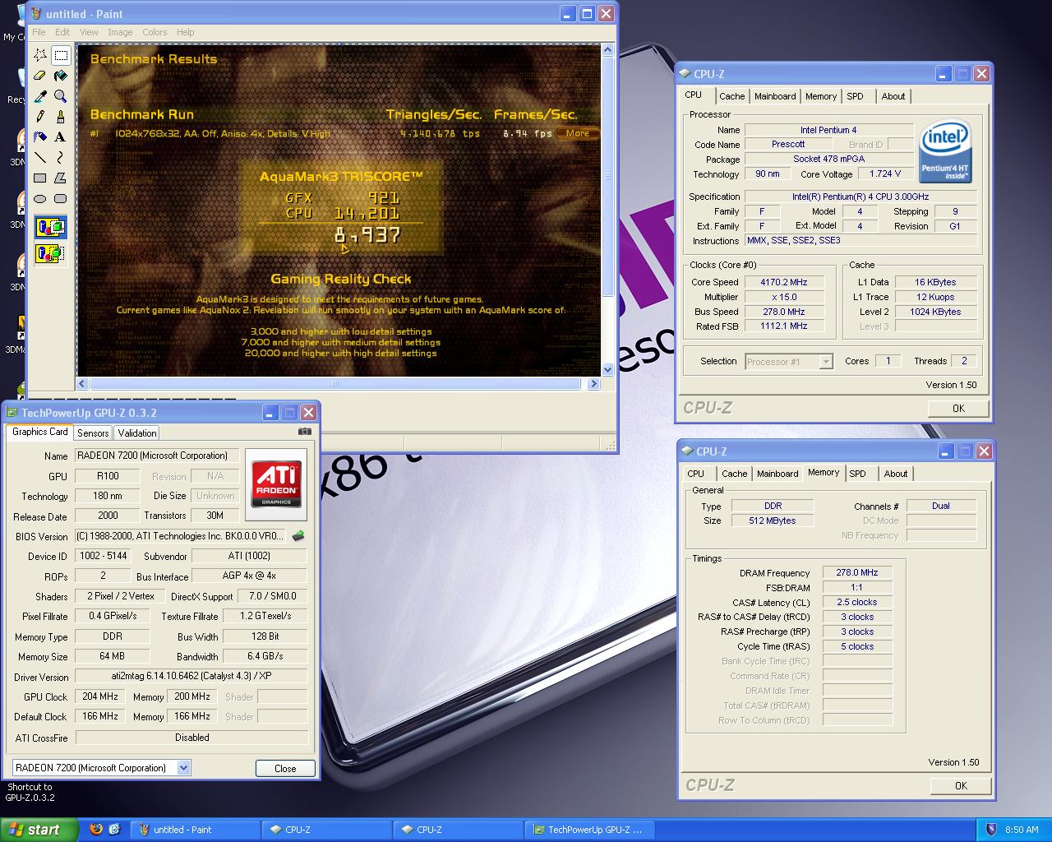Click the BIOS save icon in GPU-Z
The image size is (1052, 842).
(298, 536)
